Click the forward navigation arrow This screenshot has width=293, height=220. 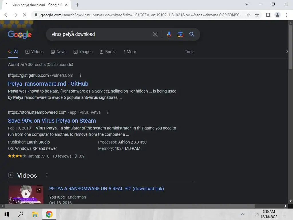pyautogui.click(x=15, y=15)
